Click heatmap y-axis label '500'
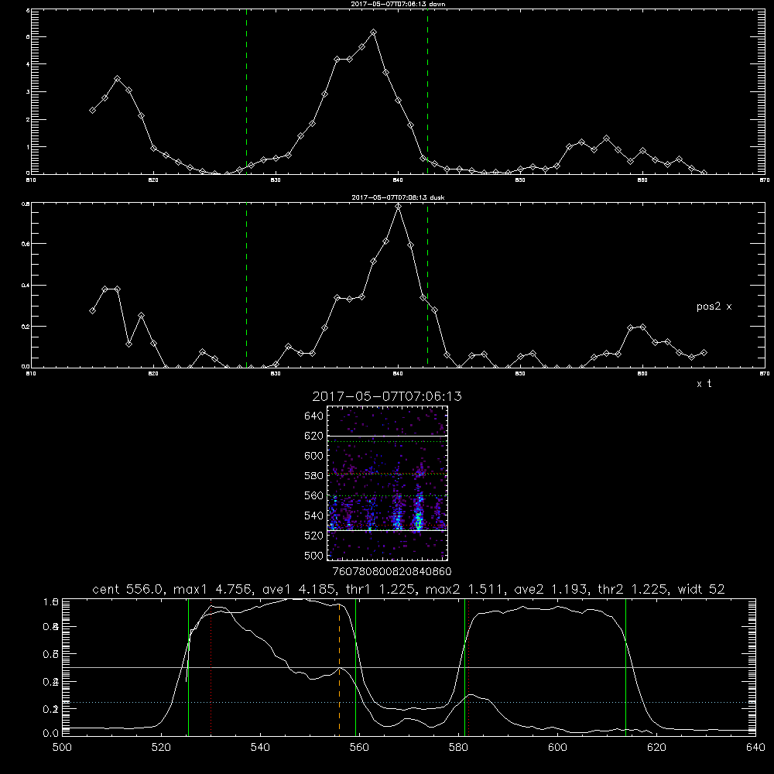This screenshot has width=774, height=774. tap(313, 555)
